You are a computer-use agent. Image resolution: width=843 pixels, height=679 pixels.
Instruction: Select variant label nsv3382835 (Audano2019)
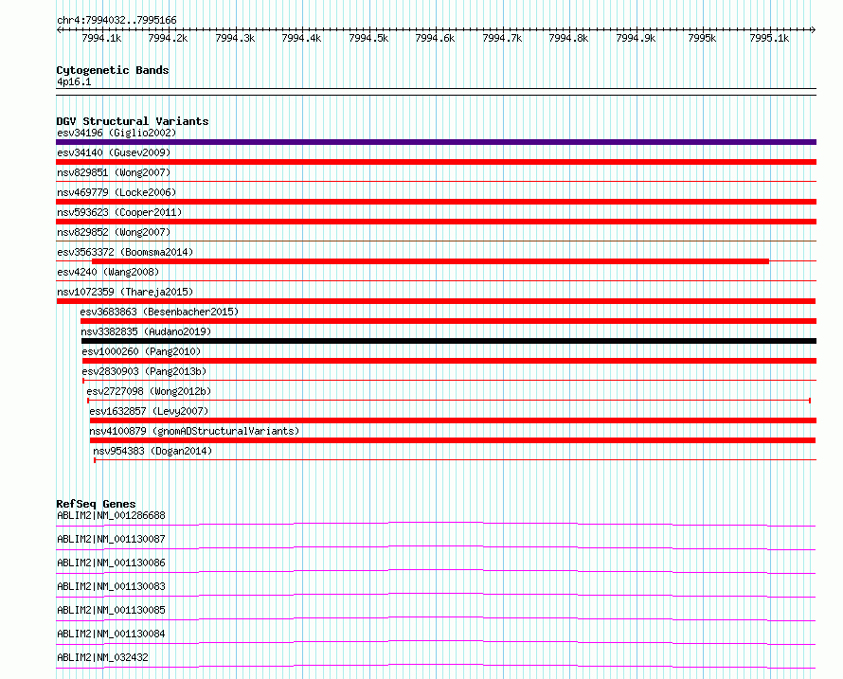coord(146,331)
